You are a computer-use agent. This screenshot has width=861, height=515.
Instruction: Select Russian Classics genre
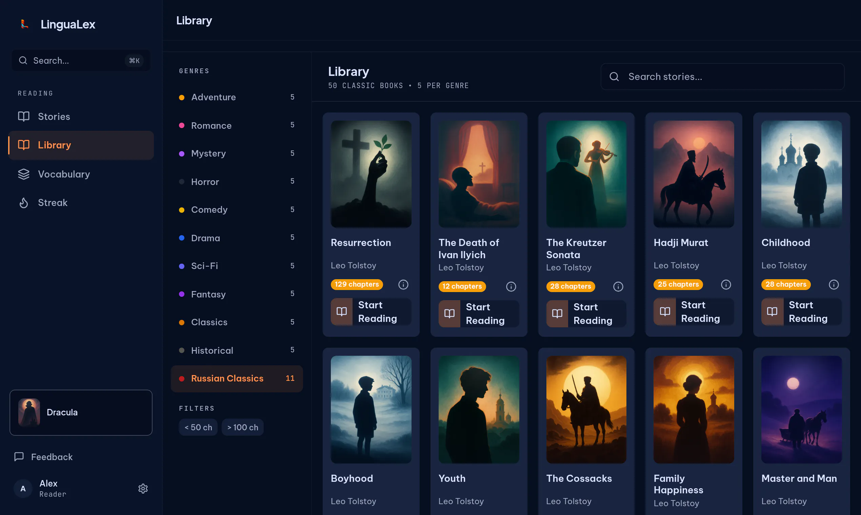[x=237, y=378]
